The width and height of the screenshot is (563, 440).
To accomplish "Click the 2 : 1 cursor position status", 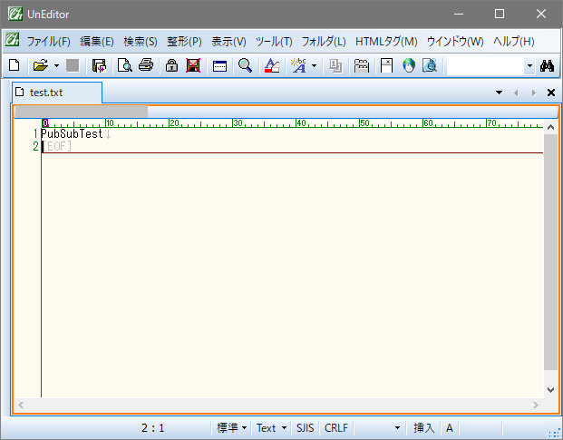I will 152,428.
